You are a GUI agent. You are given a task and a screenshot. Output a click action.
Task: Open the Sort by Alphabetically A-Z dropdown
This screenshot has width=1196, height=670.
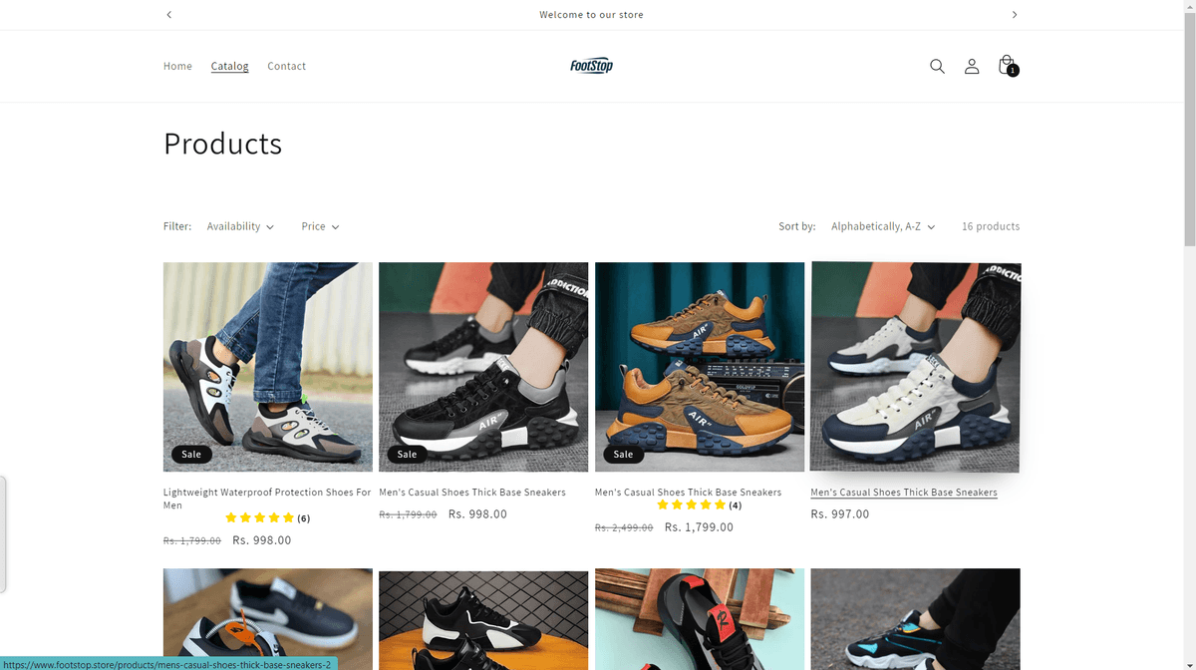coord(883,226)
